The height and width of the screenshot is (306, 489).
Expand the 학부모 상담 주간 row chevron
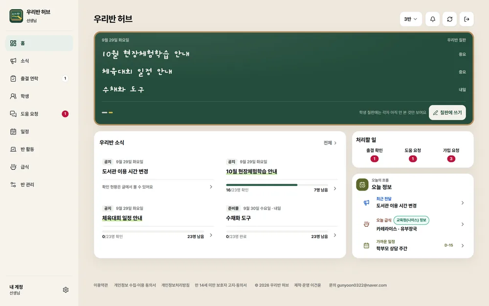[463, 245]
